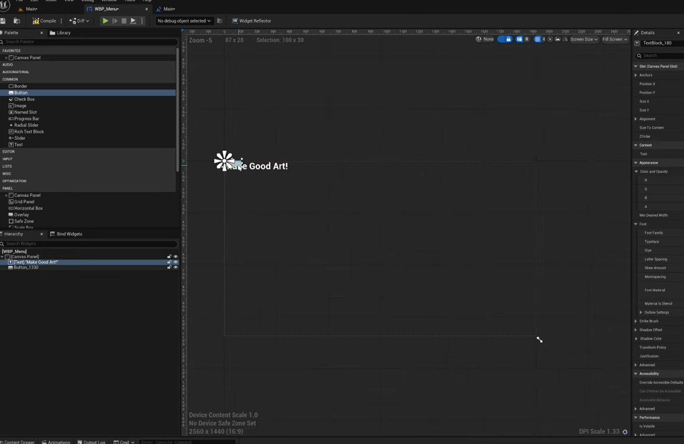Close the WBP_Menu tab

(146, 9)
